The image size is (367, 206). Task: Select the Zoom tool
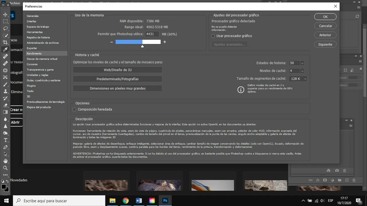(5, 168)
